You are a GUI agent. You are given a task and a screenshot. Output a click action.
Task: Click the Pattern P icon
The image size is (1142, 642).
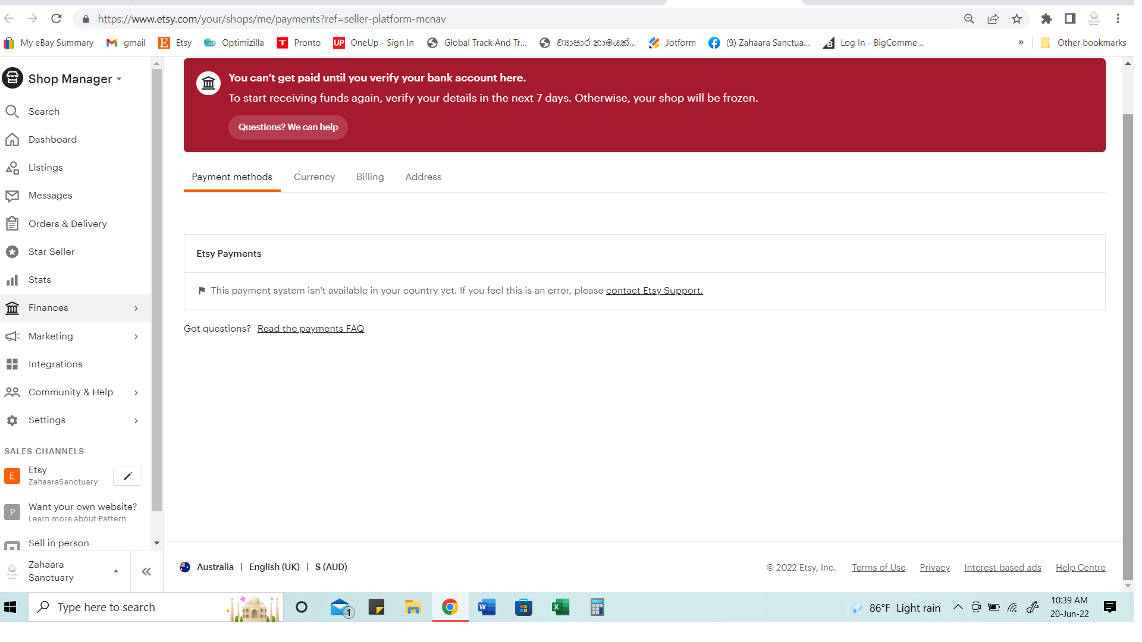point(12,512)
